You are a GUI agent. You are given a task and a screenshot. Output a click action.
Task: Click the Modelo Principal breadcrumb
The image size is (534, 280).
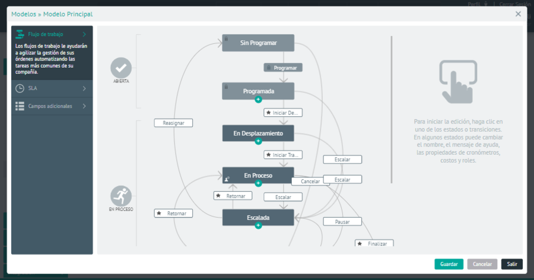(68, 14)
